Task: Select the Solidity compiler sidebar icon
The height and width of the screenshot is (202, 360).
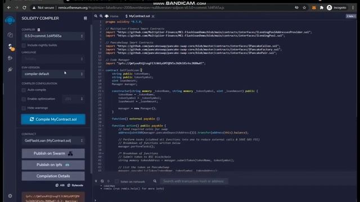Action: coord(10,47)
